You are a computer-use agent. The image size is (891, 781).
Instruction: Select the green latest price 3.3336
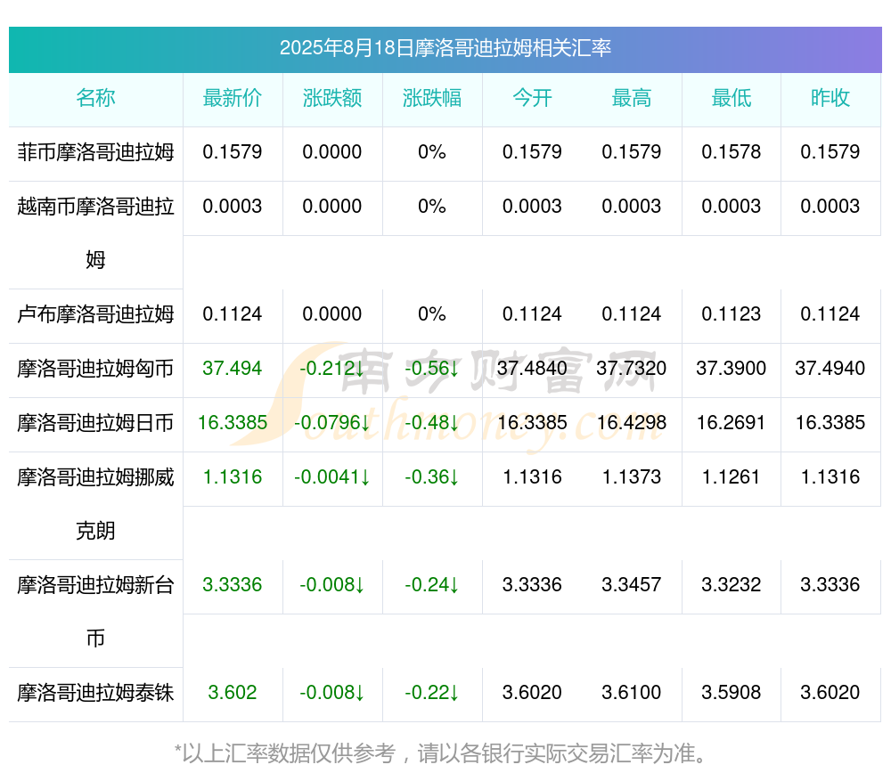(x=233, y=584)
